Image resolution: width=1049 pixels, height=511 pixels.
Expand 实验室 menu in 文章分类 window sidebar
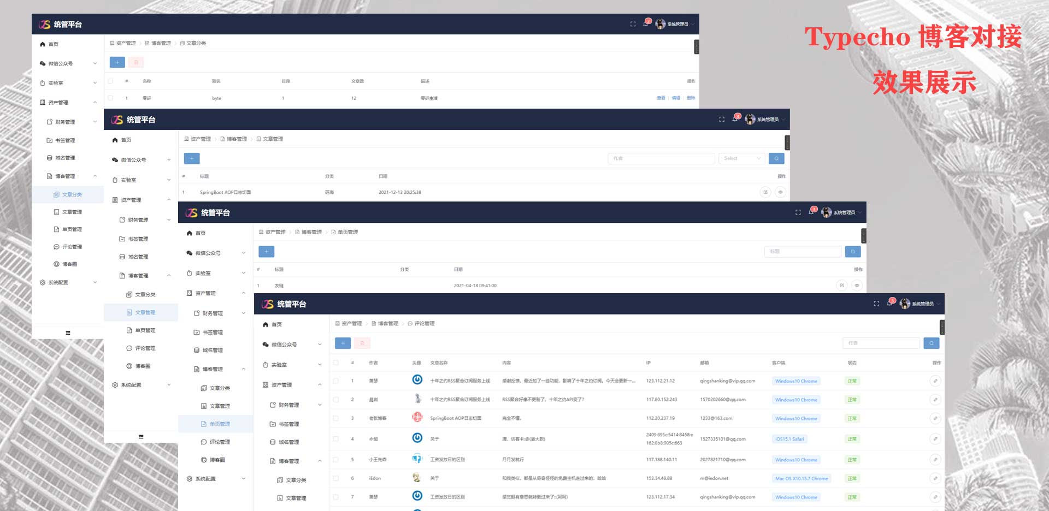(x=68, y=83)
